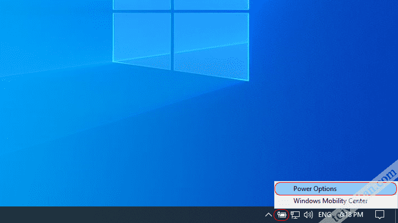Select Power Options from the context menu
The width and height of the screenshot is (398, 223).
point(336,189)
